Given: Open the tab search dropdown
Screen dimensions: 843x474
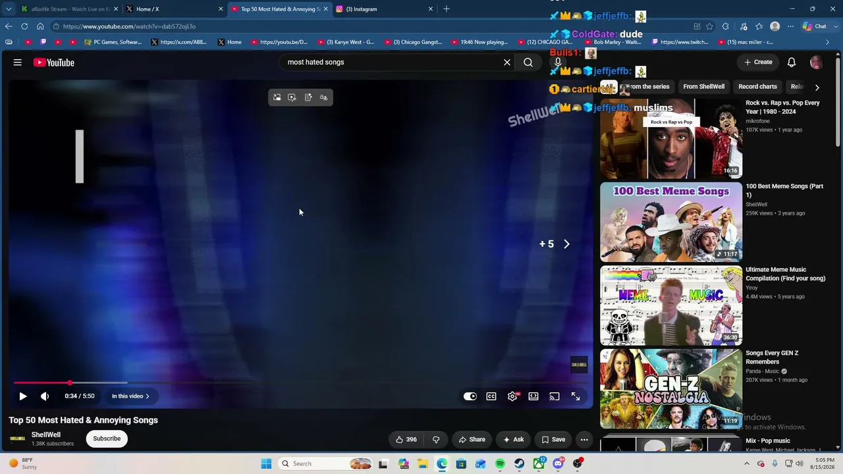Looking at the screenshot, I should (9, 9).
